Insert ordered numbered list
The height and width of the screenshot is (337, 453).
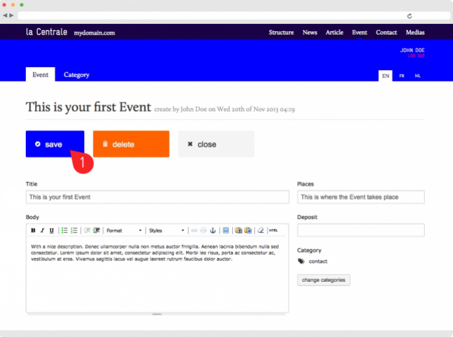74,231
